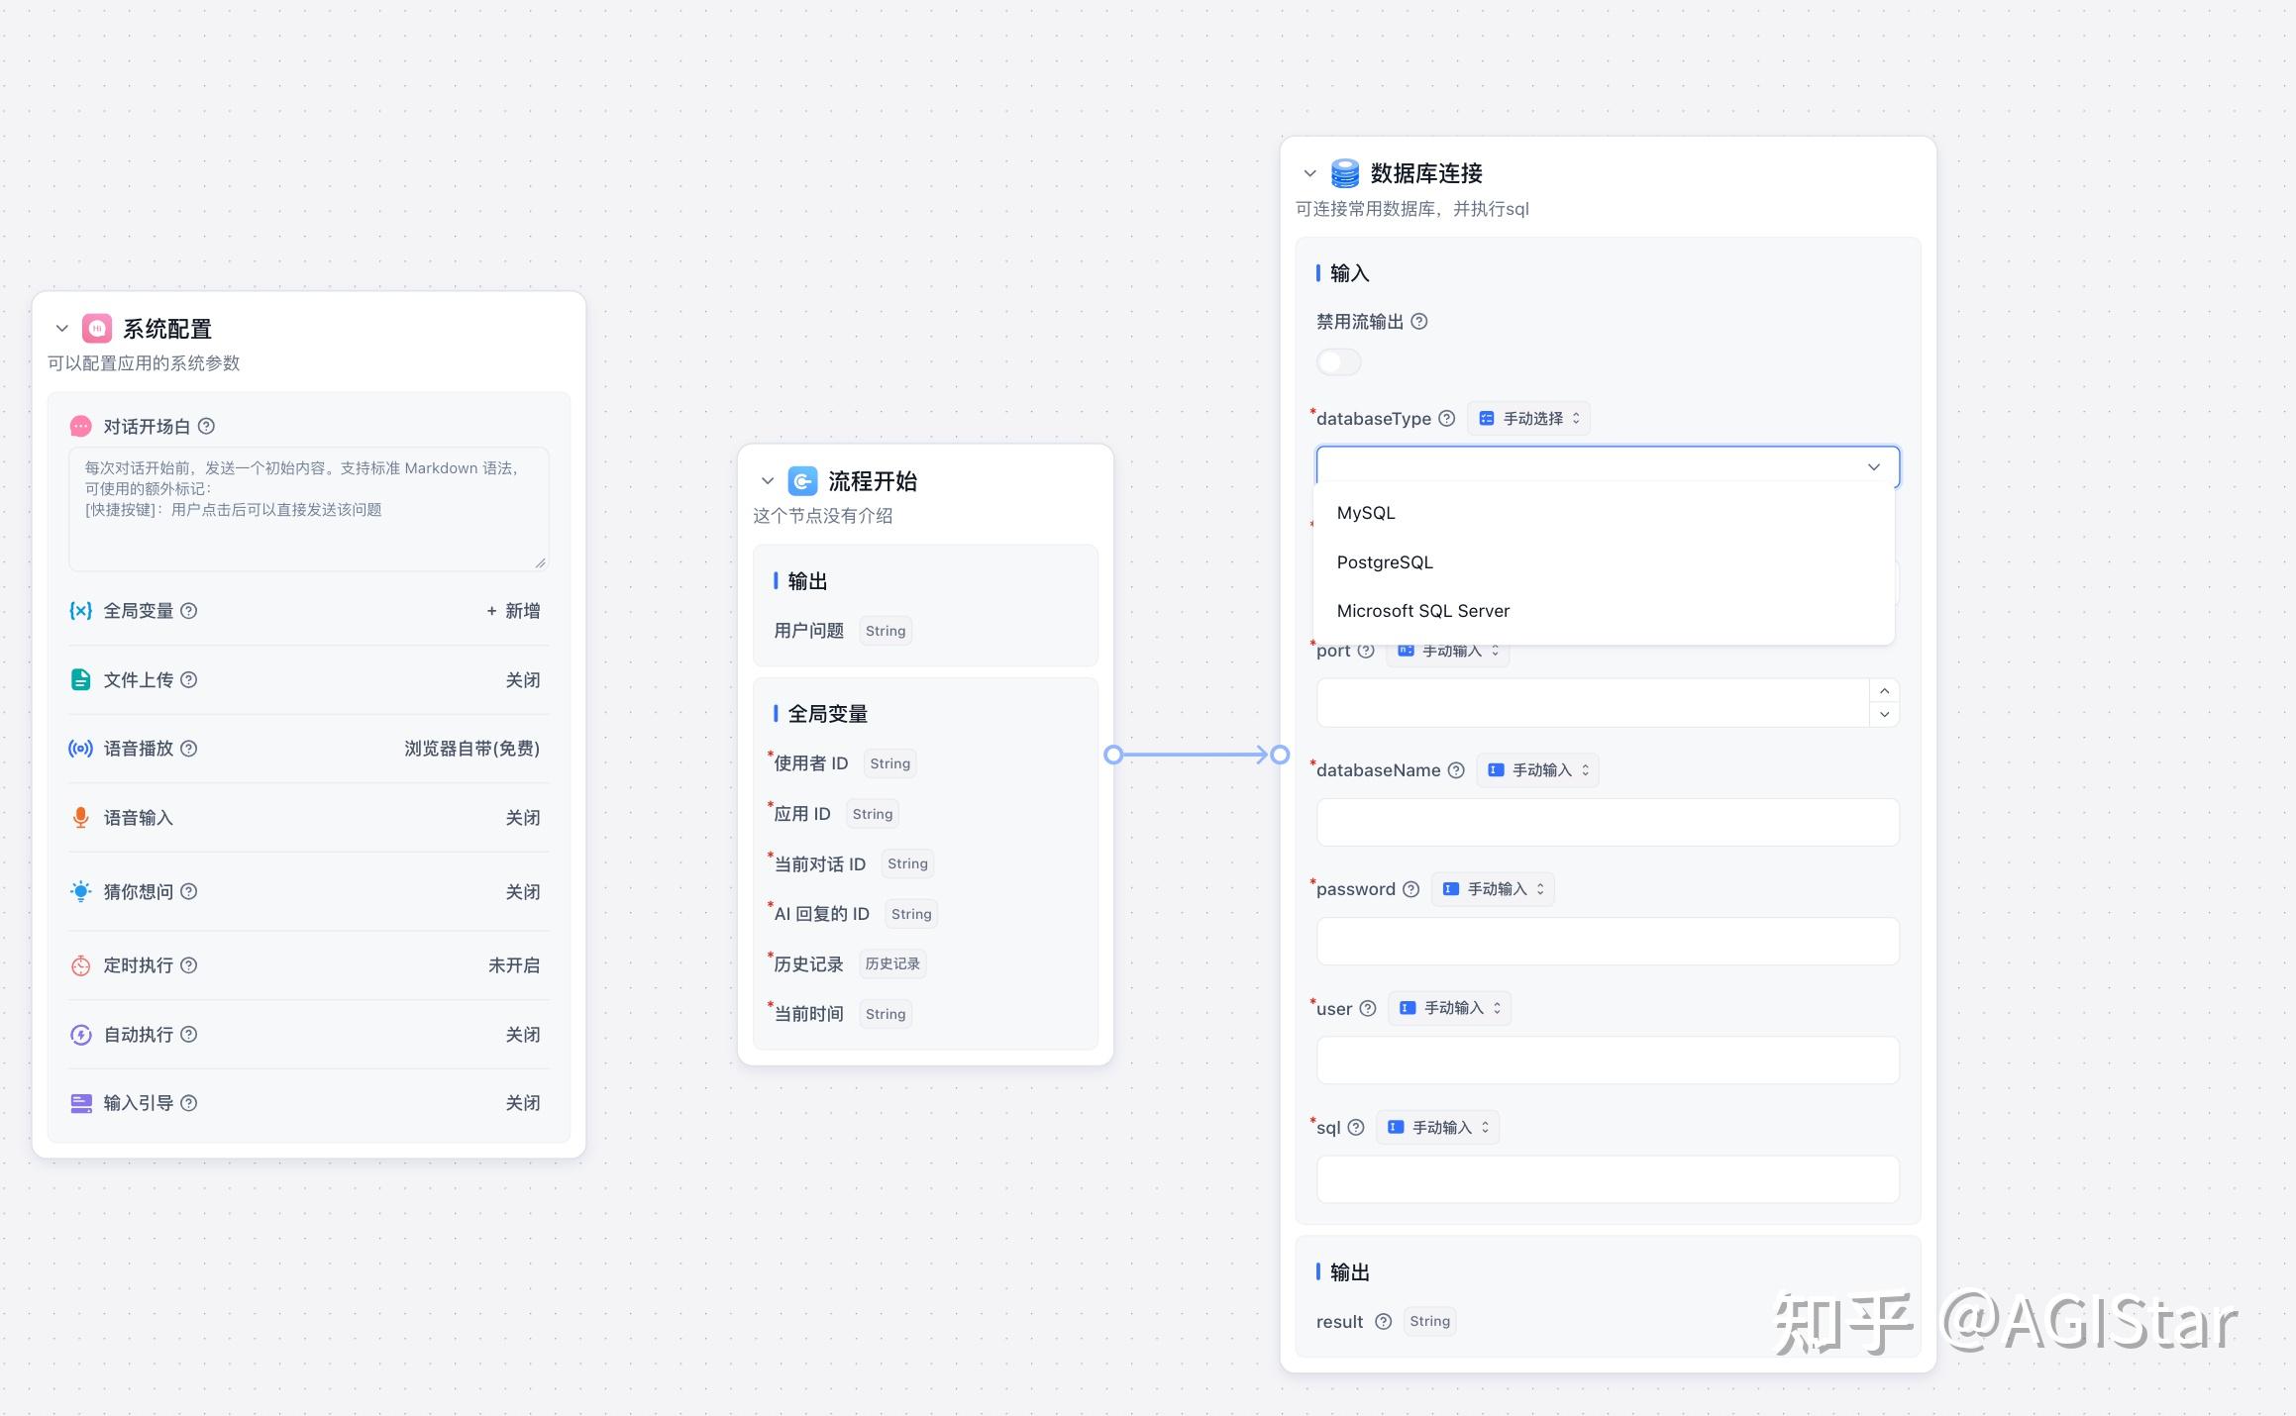Choose Microsoft SQL Server option
The height and width of the screenshot is (1416, 2296).
(1422, 611)
